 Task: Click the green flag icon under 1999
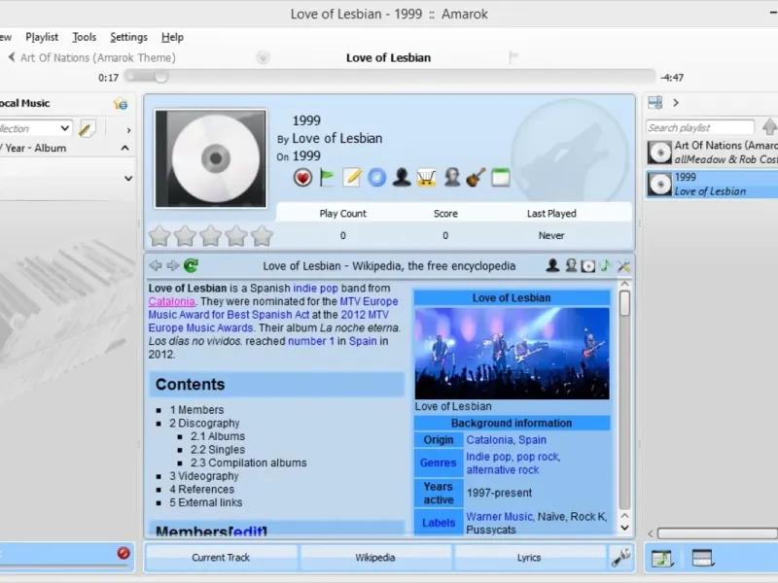tap(327, 178)
